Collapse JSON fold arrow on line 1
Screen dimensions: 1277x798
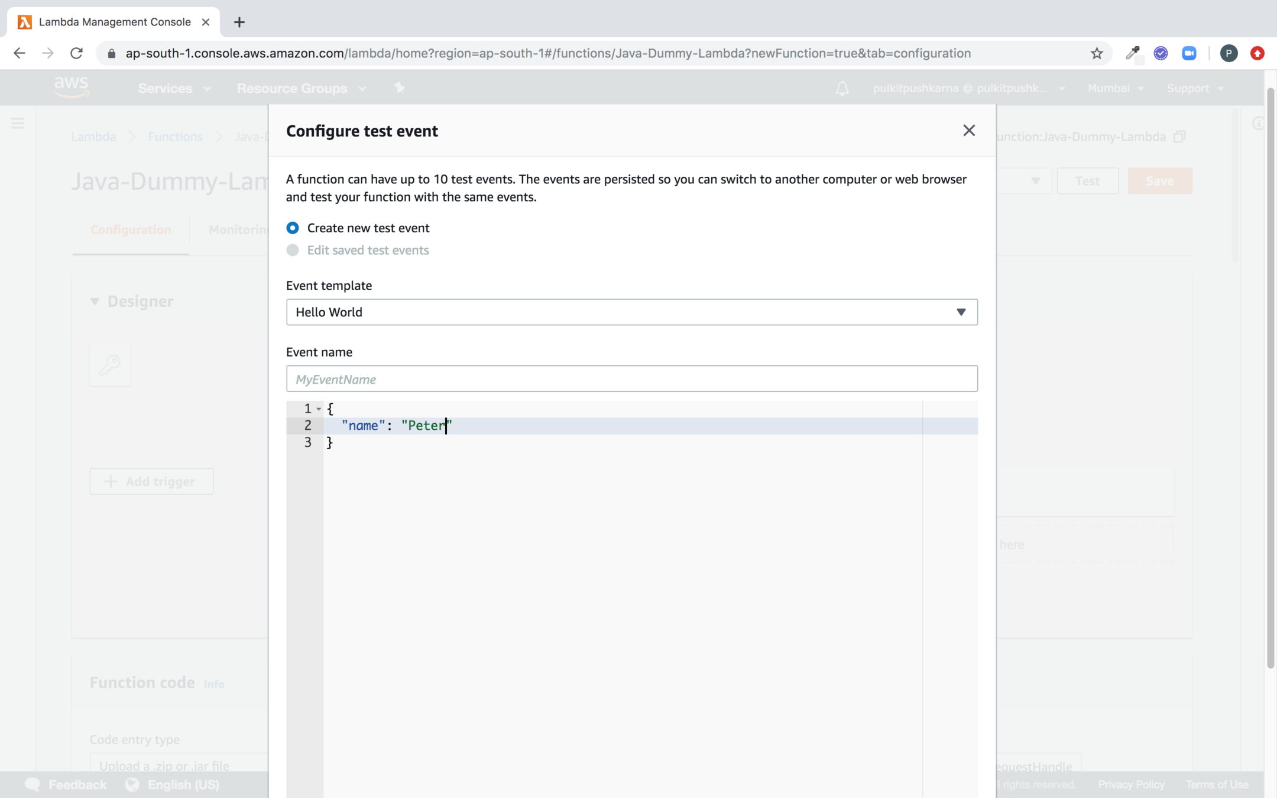319,409
